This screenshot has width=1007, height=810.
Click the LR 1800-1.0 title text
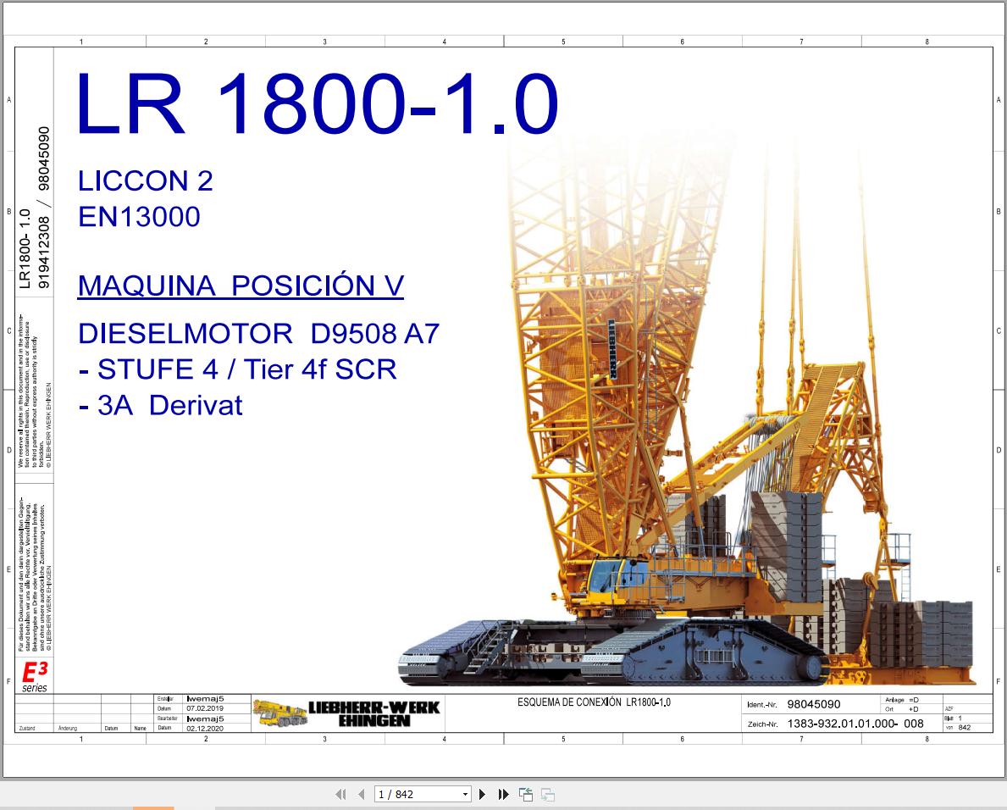pyautogui.click(x=318, y=103)
